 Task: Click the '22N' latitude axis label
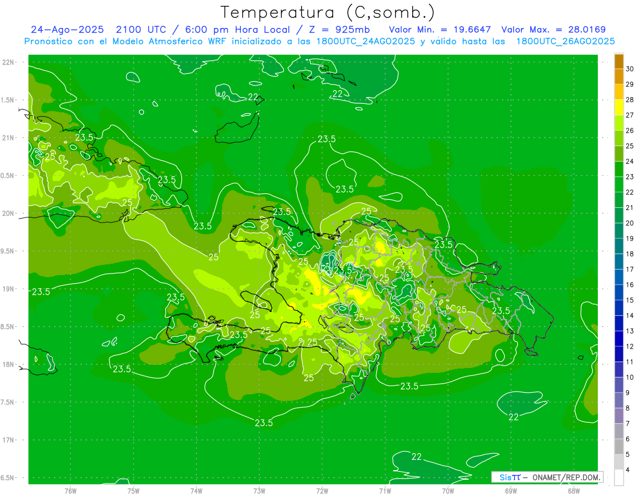click(9, 62)
